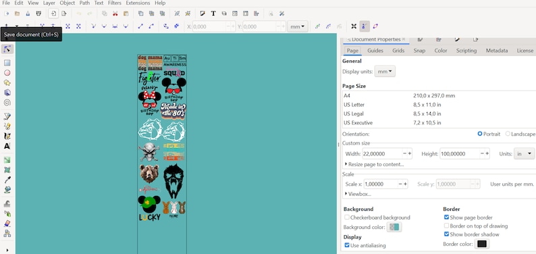Open the Path menu
This screenshot has height=254, width=536.
click(84, 3)
